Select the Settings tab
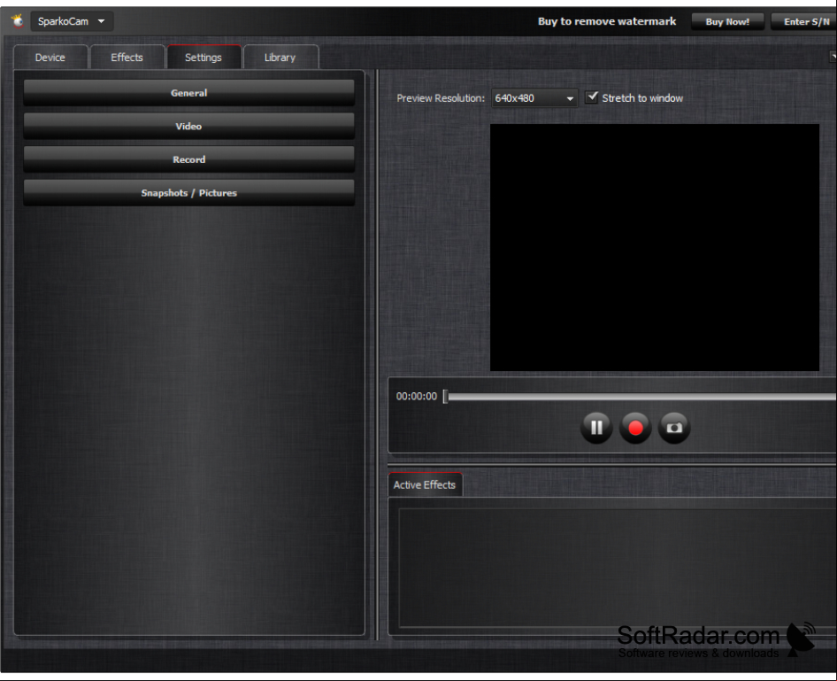 [x=203, y=58]
